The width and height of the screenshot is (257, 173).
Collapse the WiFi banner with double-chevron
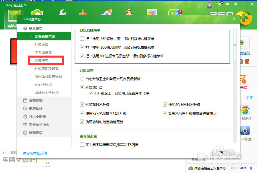pyautogui.click(x=48, y=163)
